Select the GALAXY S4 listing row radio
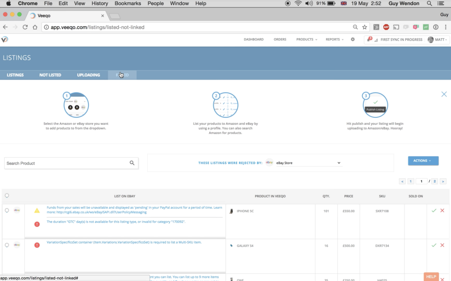 click(x=7, y=245)
